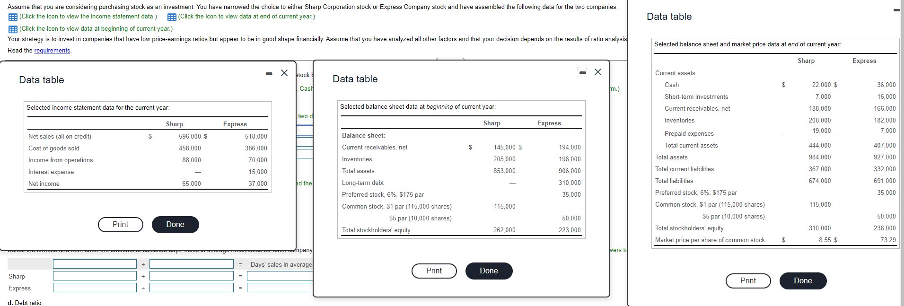Click Sharp row first input field
The height and width of the screenshot is (306, 904).
(x=95, y=276)
